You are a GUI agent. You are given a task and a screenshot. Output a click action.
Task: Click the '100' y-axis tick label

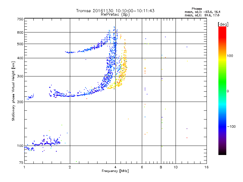tap(20, 146)
